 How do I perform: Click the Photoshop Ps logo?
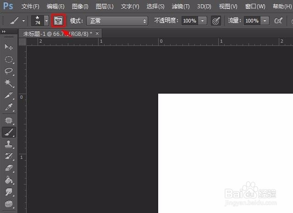click(x=8, y=6)
